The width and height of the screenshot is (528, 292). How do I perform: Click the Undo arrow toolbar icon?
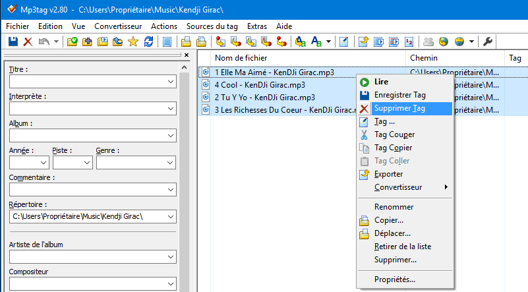pyautogui.click(x=44, y=42)
